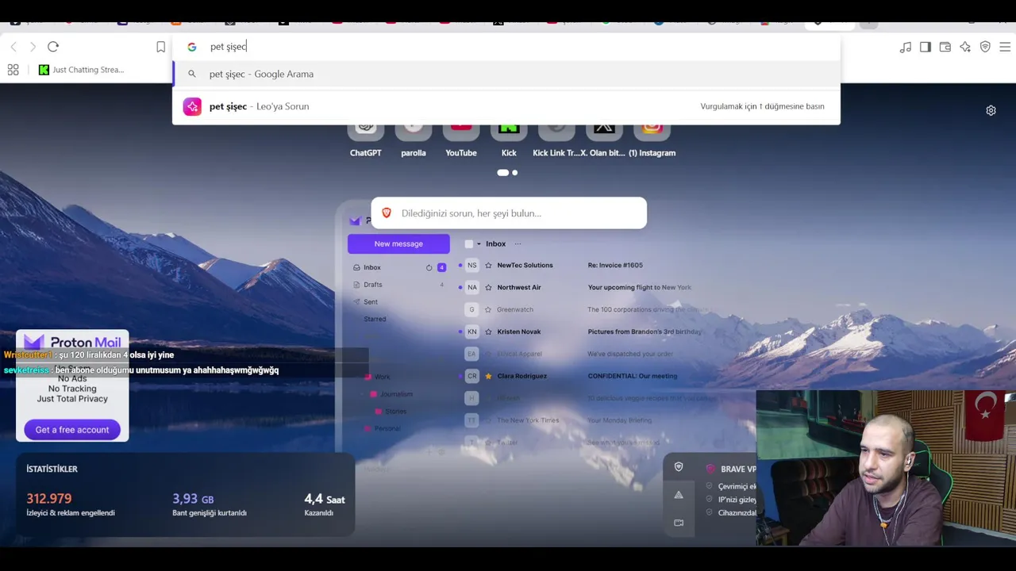The height and width of the screenshot is (571, 1016).
Task: Open the Instagram shortcut tile
Action: (652, 140)
